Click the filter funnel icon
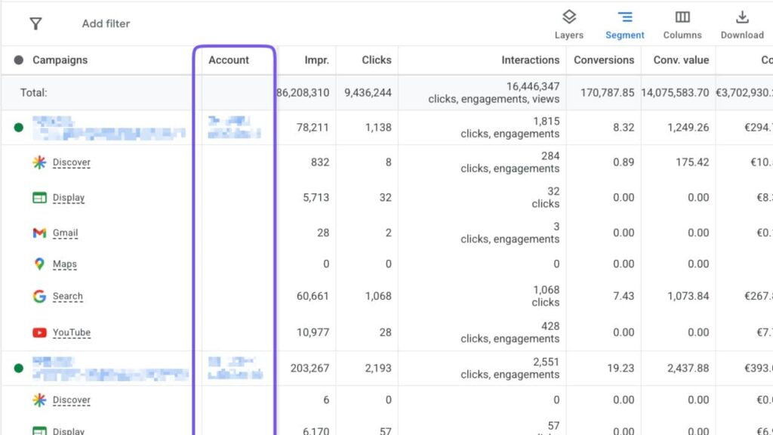This screenshot has width=773, height=435. click(35, 23)
